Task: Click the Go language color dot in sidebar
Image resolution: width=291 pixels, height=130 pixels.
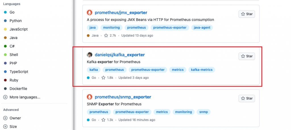Action: 5,12
